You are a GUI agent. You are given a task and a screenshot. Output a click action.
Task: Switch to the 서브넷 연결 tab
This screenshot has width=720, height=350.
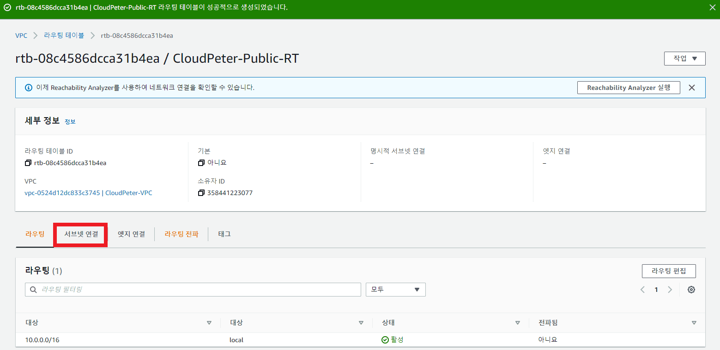click(x=81, y=234)
